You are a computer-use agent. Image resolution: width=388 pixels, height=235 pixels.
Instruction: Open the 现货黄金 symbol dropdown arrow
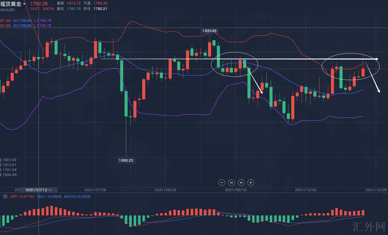(24, 4)
